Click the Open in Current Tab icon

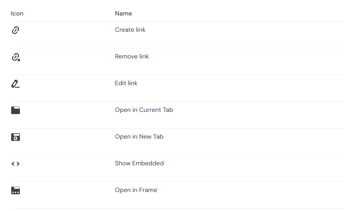(x=16, y=110)
